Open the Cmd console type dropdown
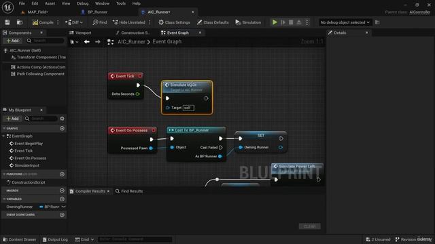The height and width of the screenshot is (244, 435). (x=84, y=239)
